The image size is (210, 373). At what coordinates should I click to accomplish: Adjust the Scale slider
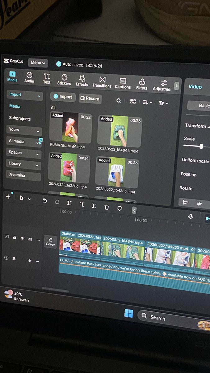pyautogui.click(x=201, y=146)
